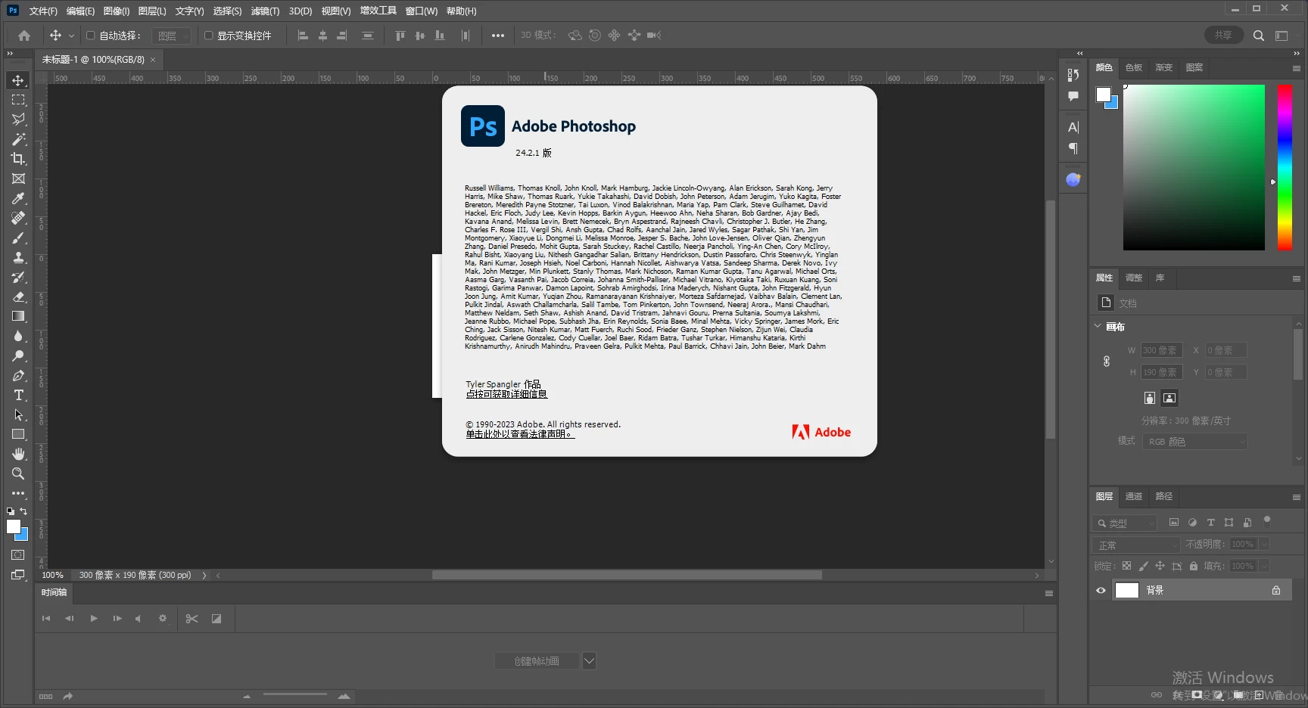Select the Frame tool
The height and width of the screenshot is (708, 1308).
coord(18,179)
